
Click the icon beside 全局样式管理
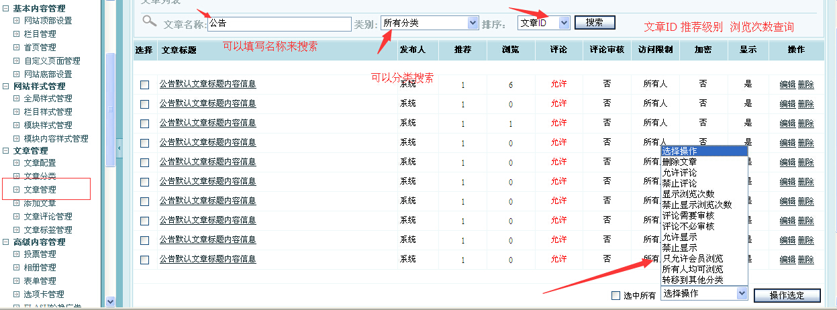tap(17, 99)
